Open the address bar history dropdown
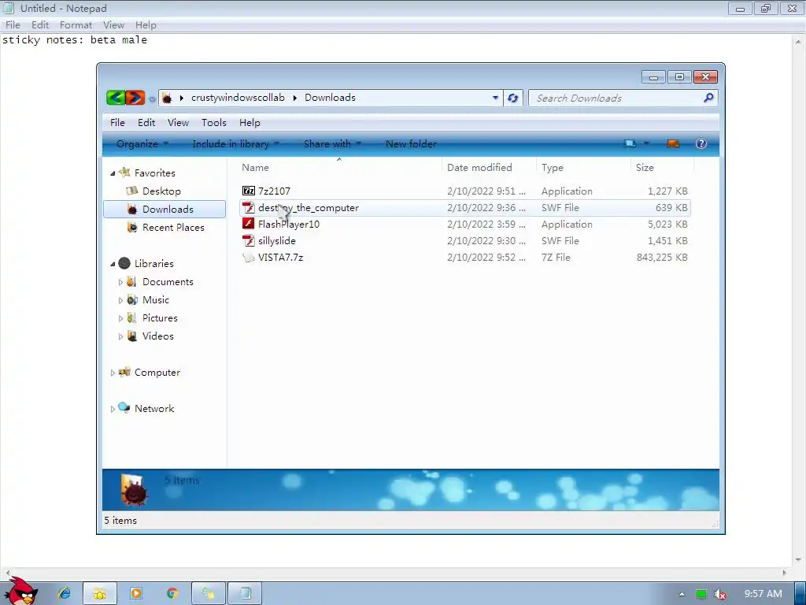The image size is (806, 605). 495,98
